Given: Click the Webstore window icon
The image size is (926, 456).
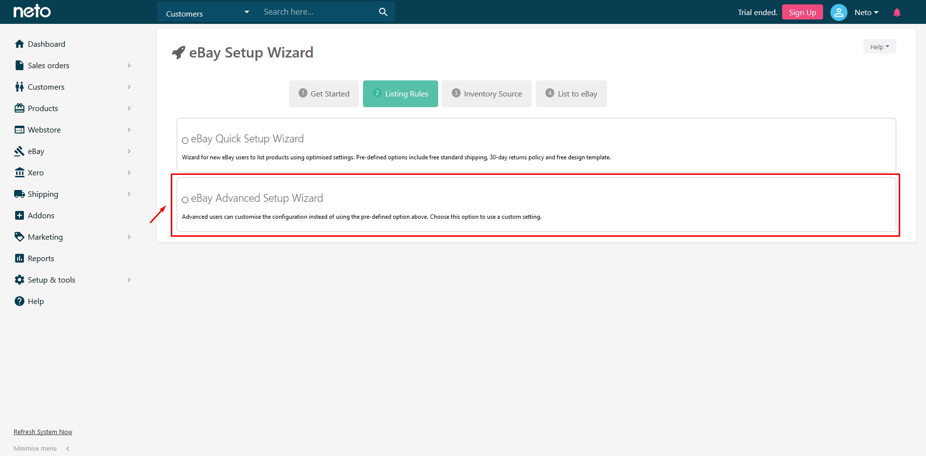Looking at the screenshot, I should [20, 130].
